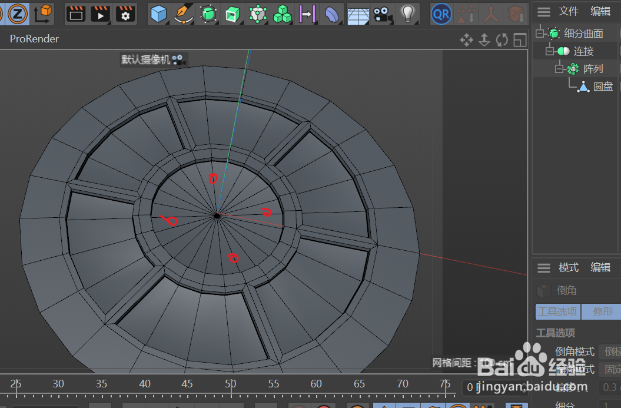Click the Extrude generator icon
The width and height of the screenshot is (621, 408).
[233, 14]
